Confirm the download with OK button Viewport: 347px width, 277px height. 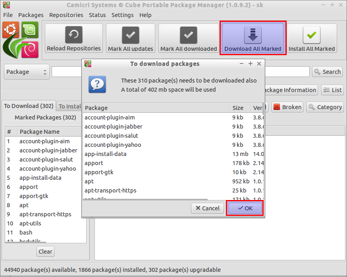tap(245, 208)
